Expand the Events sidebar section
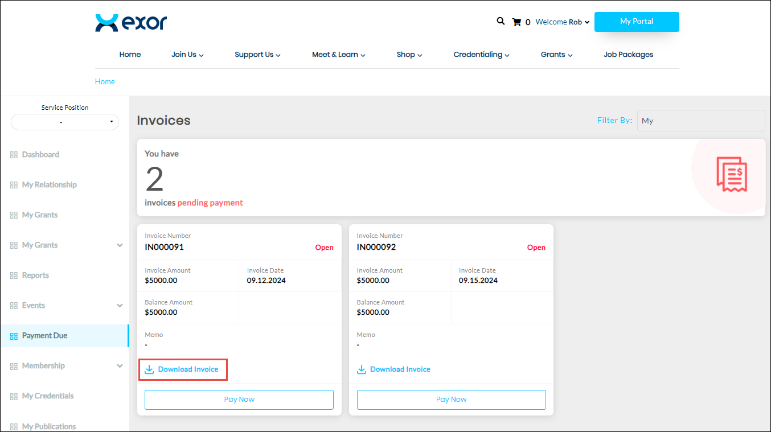 pyautogui.click(x=120, y=306)
